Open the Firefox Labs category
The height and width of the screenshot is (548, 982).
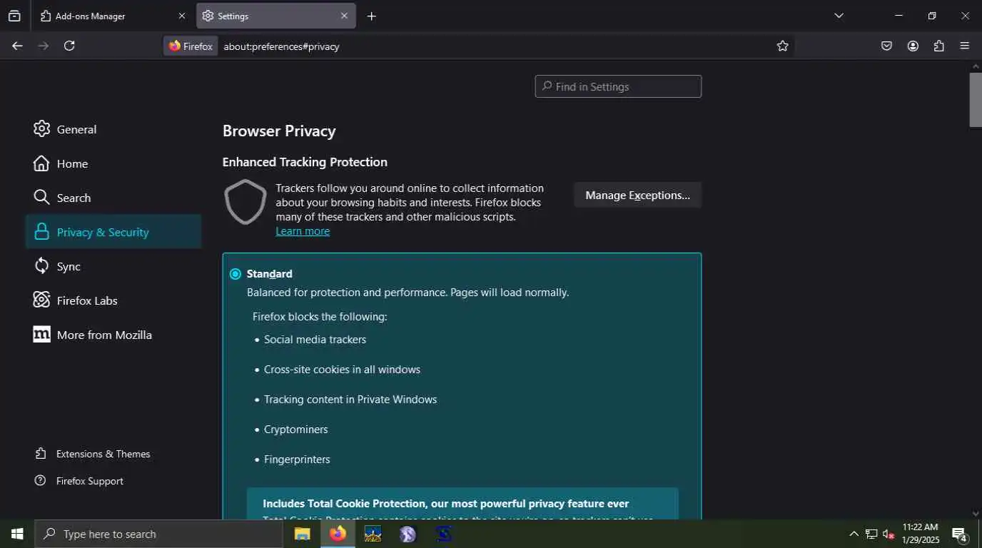(113, 300)
